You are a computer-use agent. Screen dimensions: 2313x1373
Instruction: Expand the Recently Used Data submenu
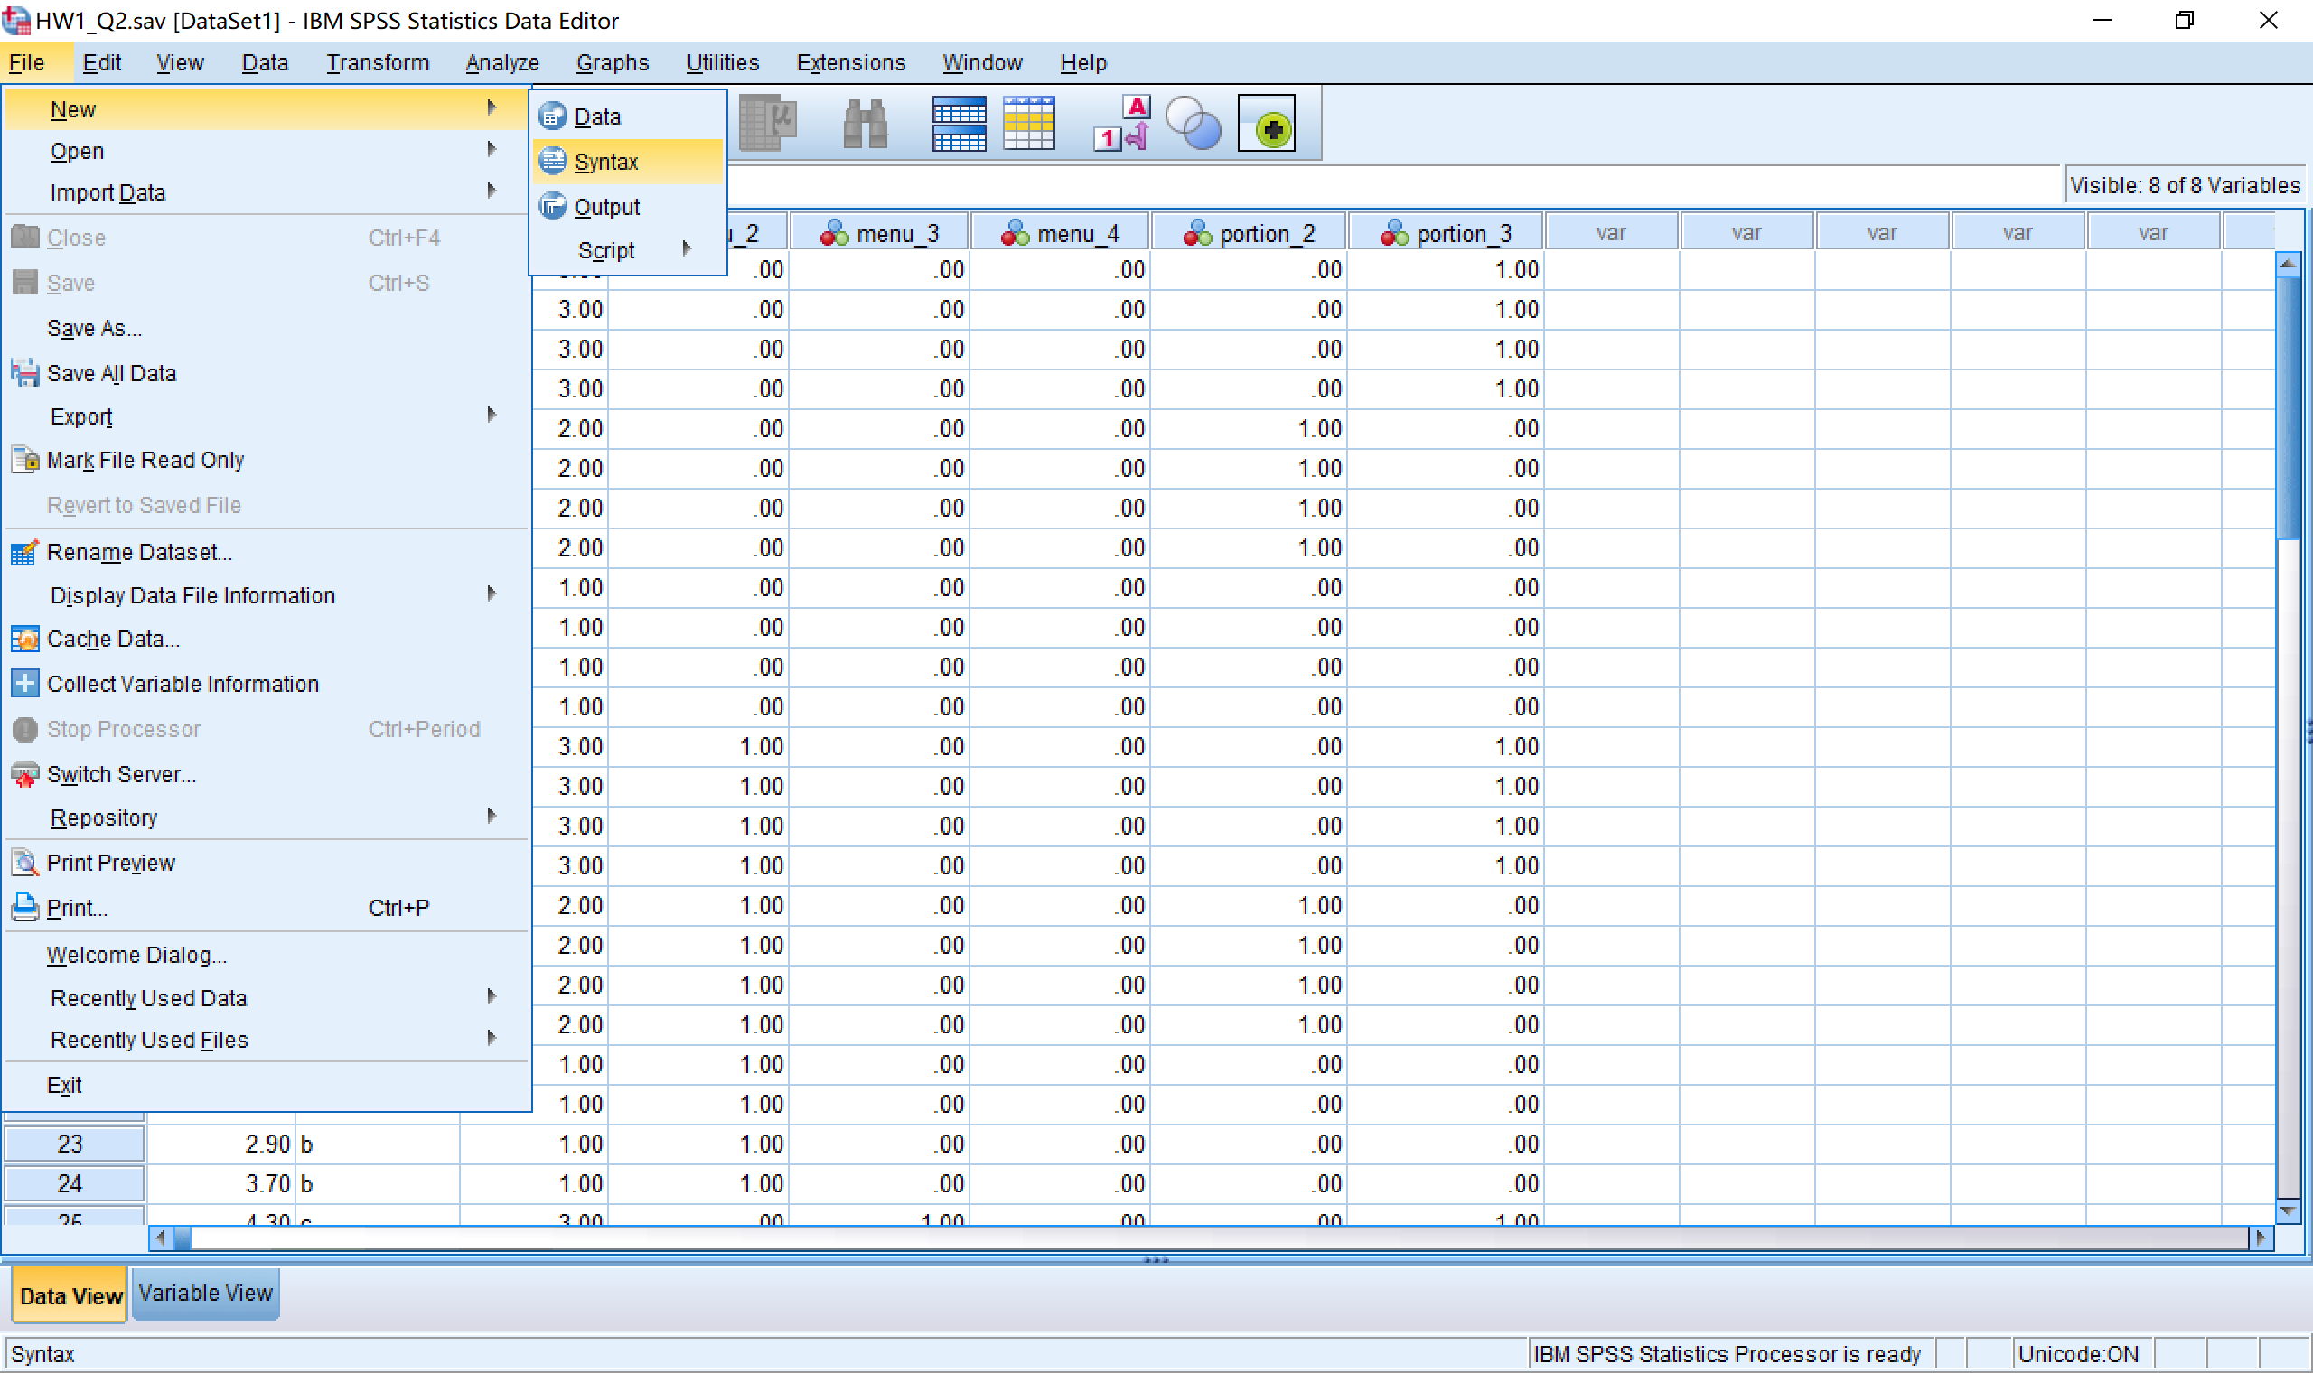[147, 997]
